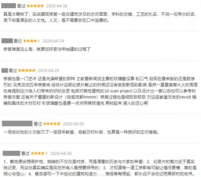Screen dimensions: 201x177
Task: Click the four-star rating of the last review
Action: tap(39, 153)
